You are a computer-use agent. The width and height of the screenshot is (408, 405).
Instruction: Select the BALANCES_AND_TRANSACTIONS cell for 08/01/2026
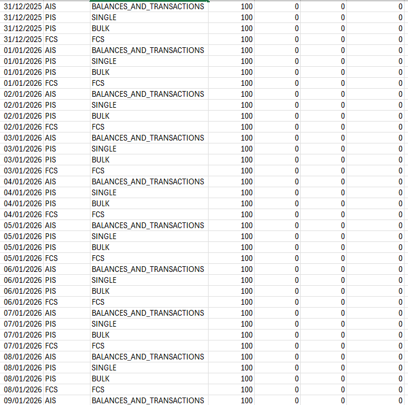(148, 357)
